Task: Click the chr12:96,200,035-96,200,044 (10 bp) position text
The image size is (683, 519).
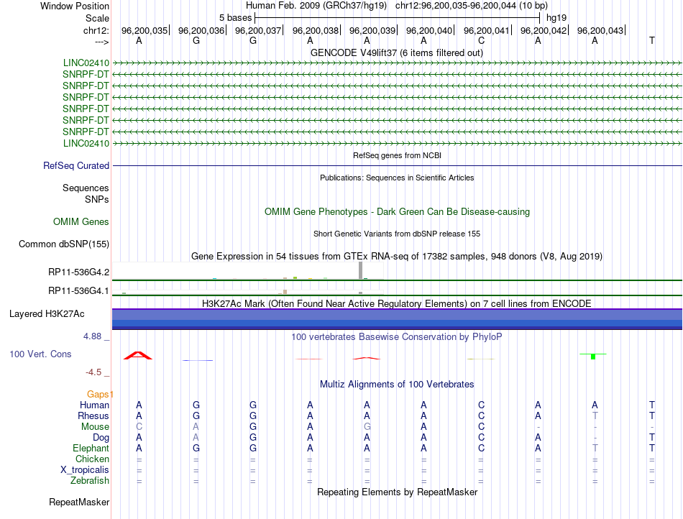Action: (472, 6)
